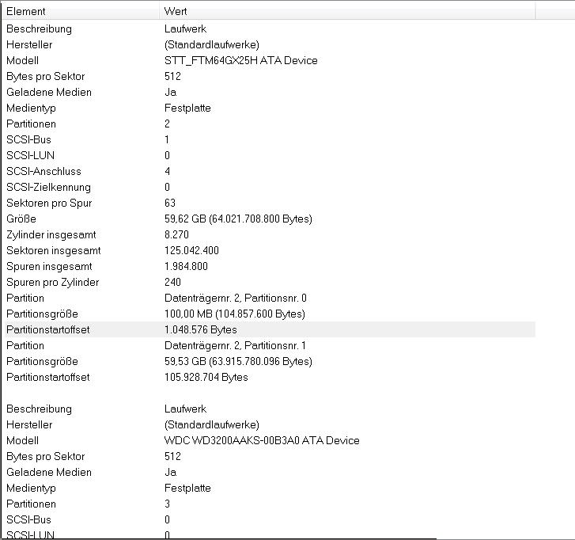Viewport: 575px width, 540px height.
Task: Click the Spuren insgesamt value 1.984.800
Action: click(186, 266)
